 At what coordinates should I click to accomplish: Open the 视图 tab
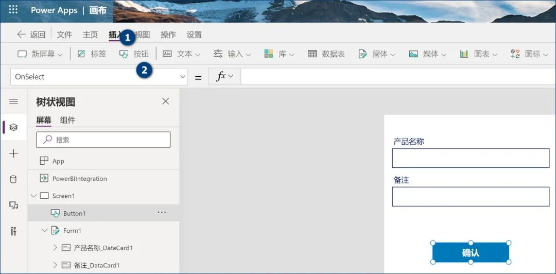(x=143, y=35)
